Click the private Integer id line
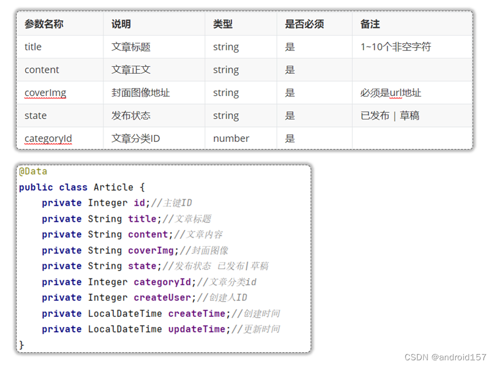 click(117, 203)
